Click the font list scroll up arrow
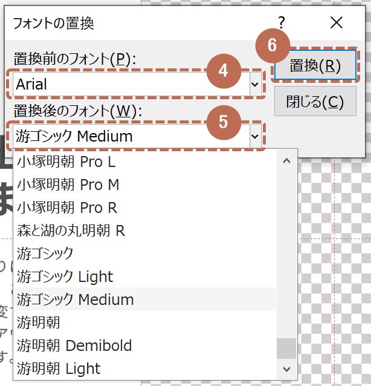The height and width of the screenshot is (386, 371). pos(286,161)
